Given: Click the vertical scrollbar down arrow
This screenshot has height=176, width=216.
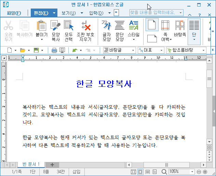Looking at the screenshot, I should (209, 142).
